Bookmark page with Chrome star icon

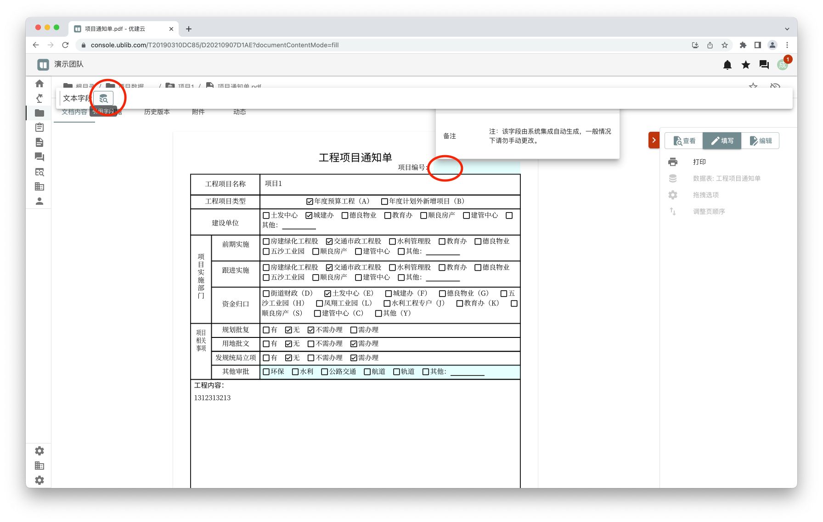click(725, 45)
